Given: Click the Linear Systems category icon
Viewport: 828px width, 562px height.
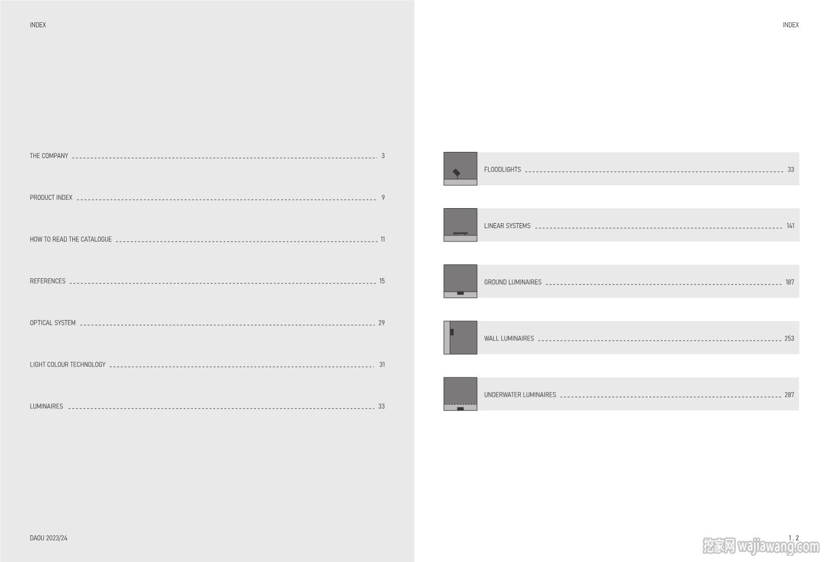Looking at the screenshot, I should coord(460,225).
